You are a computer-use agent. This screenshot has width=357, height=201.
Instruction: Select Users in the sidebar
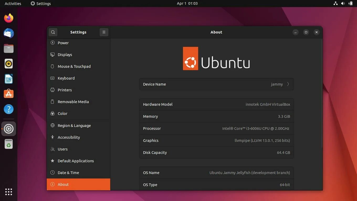pyautogui.click(x=78, y=149)
